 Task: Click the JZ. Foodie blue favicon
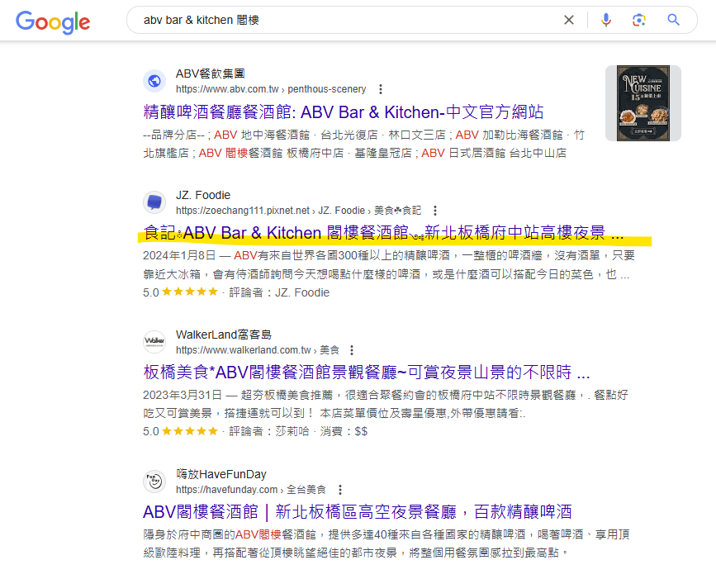coord(154,202)
